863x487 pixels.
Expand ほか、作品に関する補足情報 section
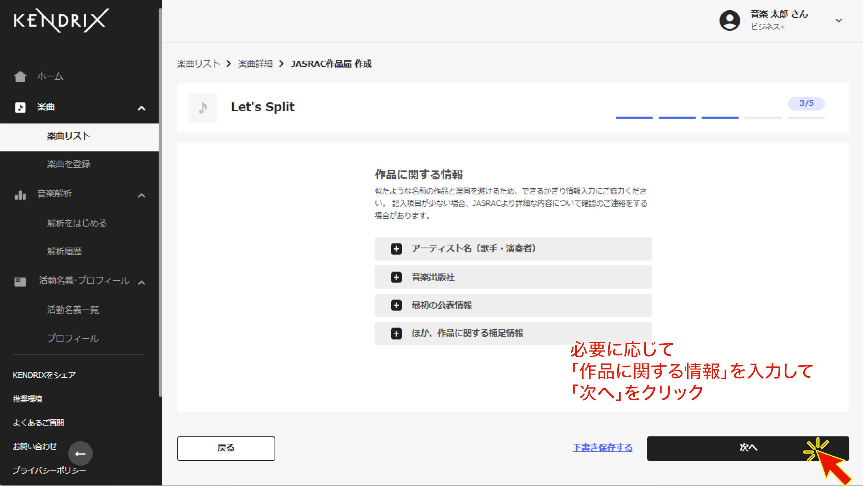point(513,334)
